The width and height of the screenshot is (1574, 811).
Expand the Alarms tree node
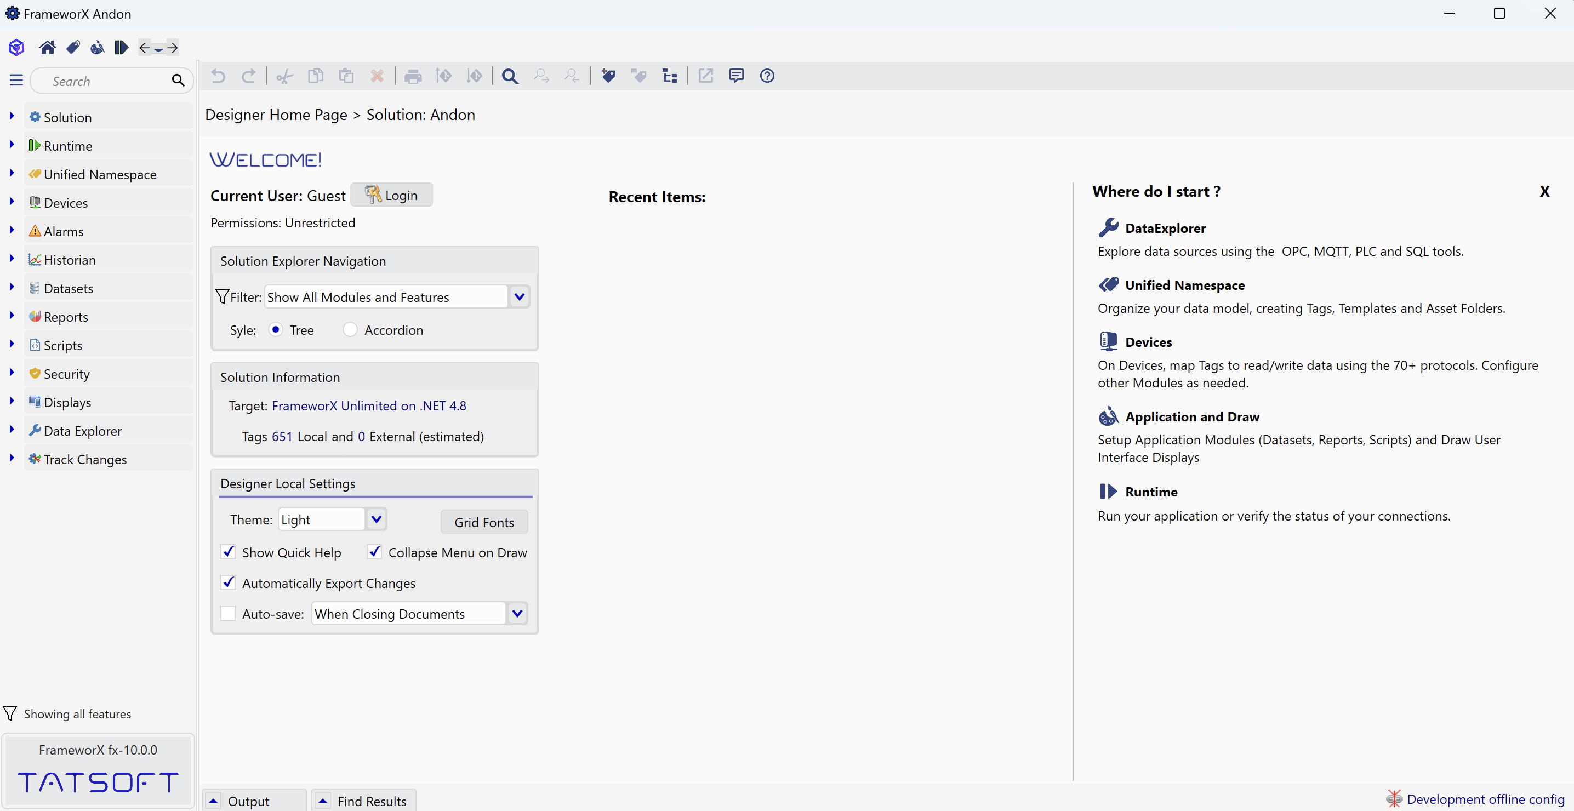pos(12,230)
